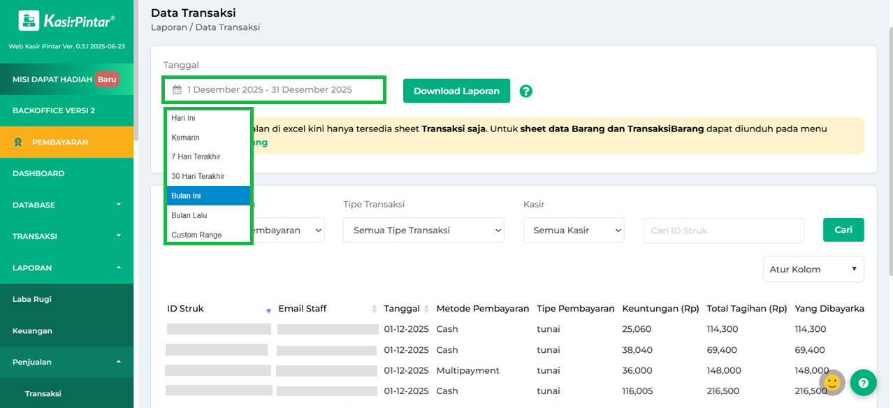This screenshot has width=893, height=408.
Task: Click the smiley feedback icon
Action: [x=832, y=382]
